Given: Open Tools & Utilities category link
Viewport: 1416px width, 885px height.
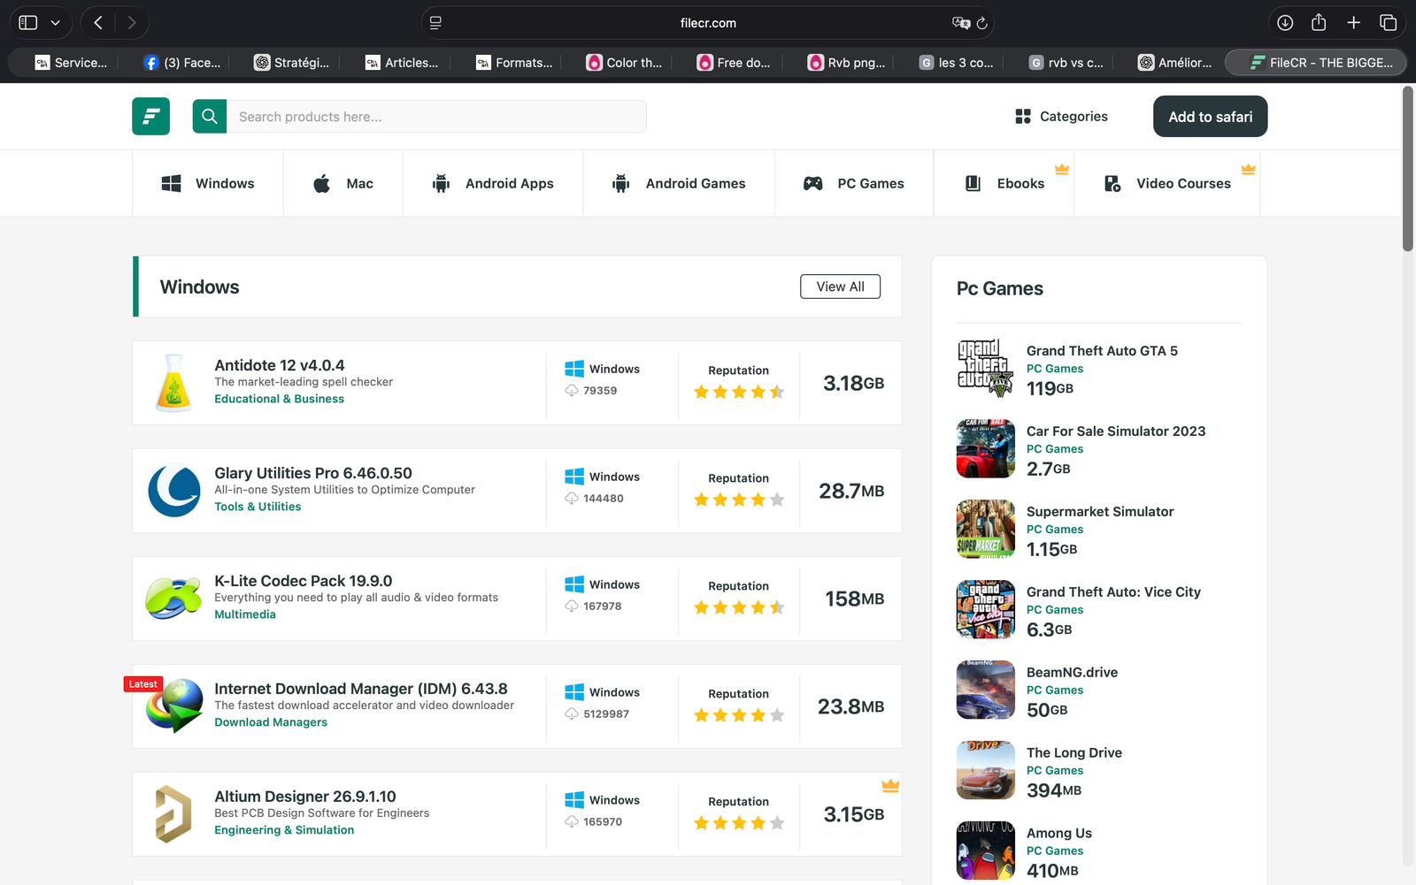Looking at the screenshot, I should [x=258, y=507].
